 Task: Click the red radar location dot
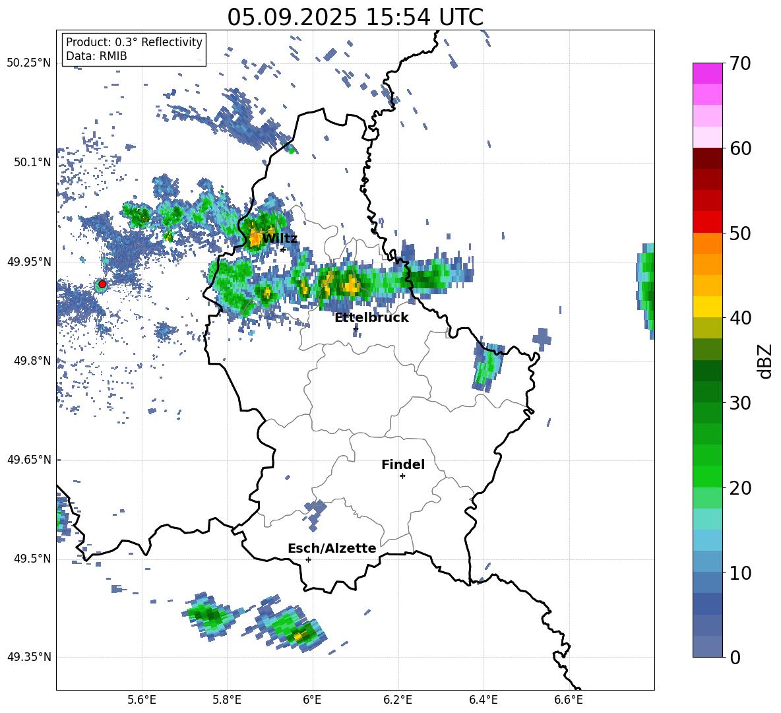[102, 284]
